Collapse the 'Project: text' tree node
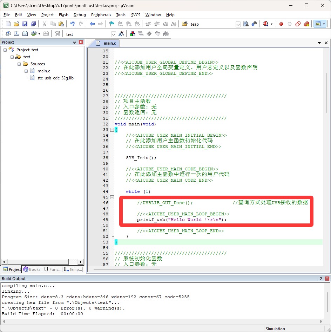Screen dimensions: 331x332 [5, 50]
